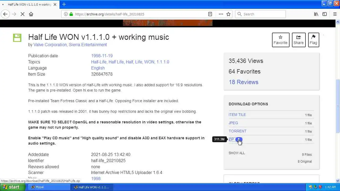Viewport: 340px width, 191px height.
Task: Open the WON topic link
Action: tap(149, 62)
